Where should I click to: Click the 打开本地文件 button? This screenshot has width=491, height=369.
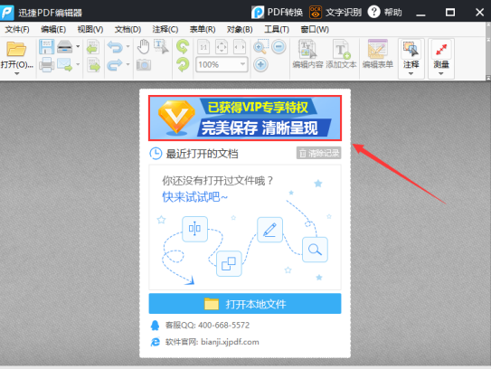pos(245,304)
